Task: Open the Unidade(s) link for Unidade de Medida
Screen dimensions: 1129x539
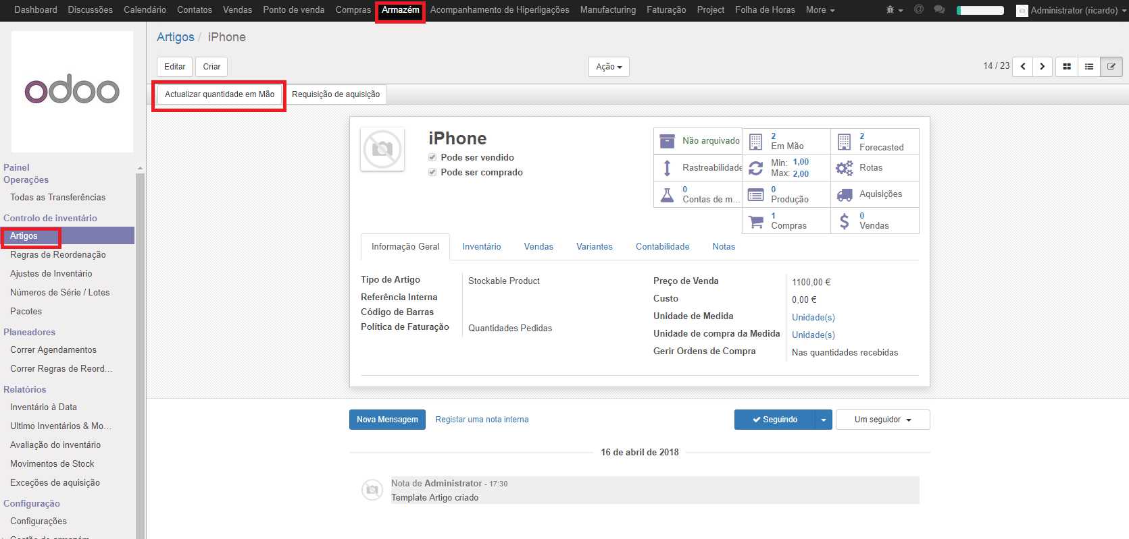Action: click(x=813, y=317)
